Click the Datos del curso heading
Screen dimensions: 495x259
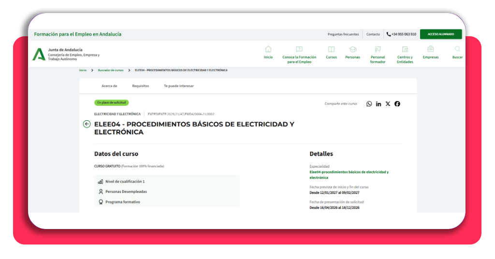pos(116,154)
